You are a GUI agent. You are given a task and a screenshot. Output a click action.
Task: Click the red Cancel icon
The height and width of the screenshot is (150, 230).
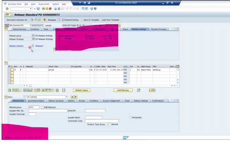(50, 9)
